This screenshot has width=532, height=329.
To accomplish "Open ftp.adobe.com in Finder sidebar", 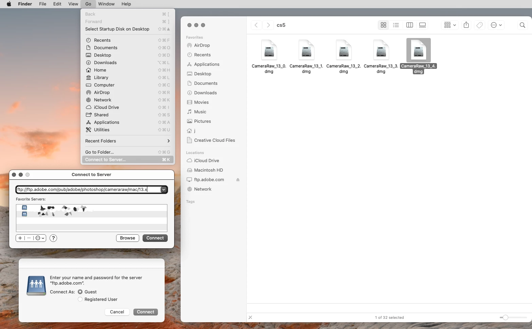I will coord(209,180).
